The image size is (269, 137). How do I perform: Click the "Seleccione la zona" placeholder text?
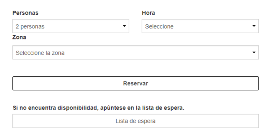[40, 53]
